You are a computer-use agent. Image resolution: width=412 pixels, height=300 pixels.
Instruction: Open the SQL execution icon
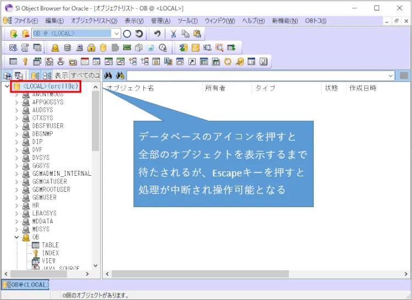[x=13, y=48]
